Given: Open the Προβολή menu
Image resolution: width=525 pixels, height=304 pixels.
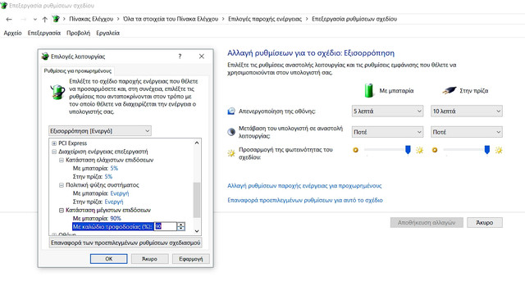Looking at the screenshot, I should coord(79,33).
